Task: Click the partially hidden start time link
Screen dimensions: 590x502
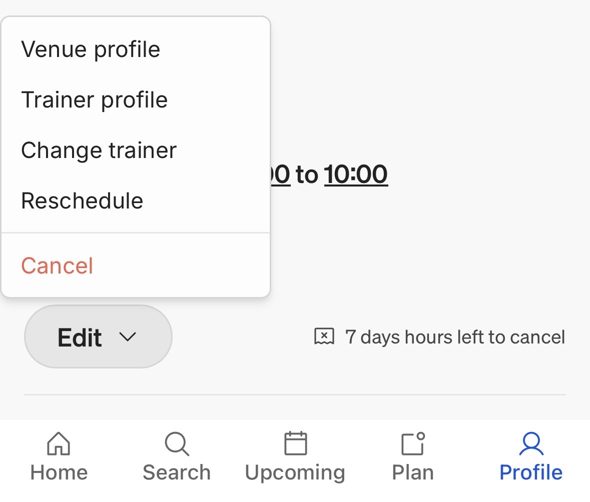Action: coord(280,174)
